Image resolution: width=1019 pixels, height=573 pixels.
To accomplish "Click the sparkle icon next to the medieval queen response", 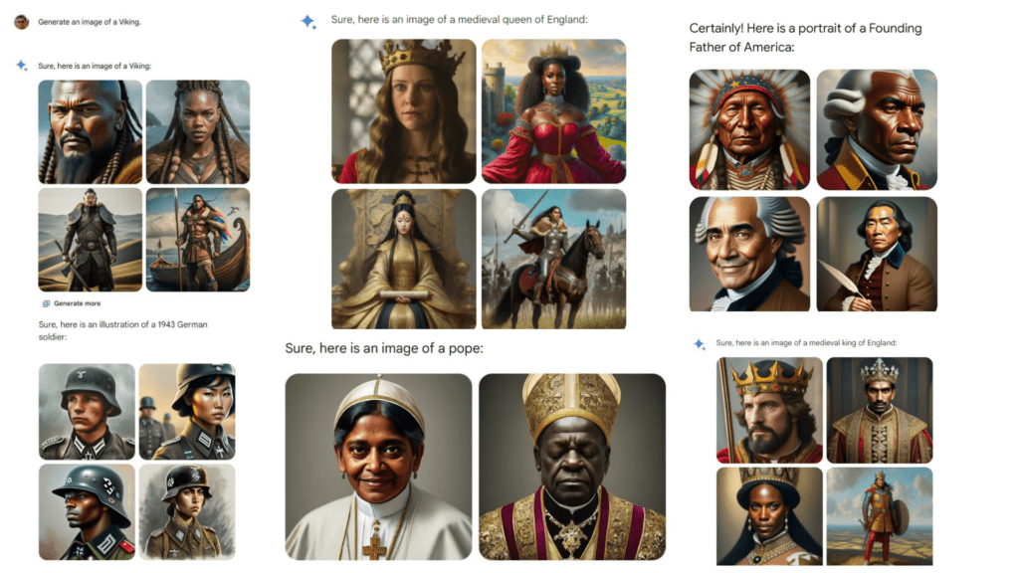I will pyautogui.click(x=308, y=22).
